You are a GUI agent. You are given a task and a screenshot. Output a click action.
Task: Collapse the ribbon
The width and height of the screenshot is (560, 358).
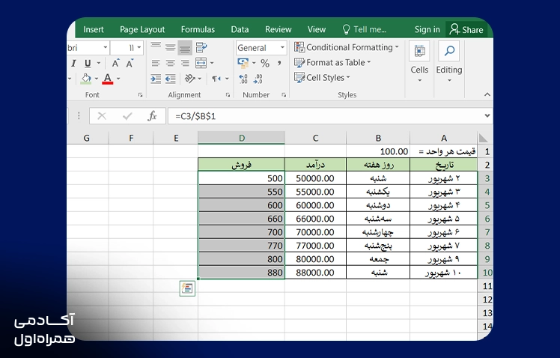point(487,94)
